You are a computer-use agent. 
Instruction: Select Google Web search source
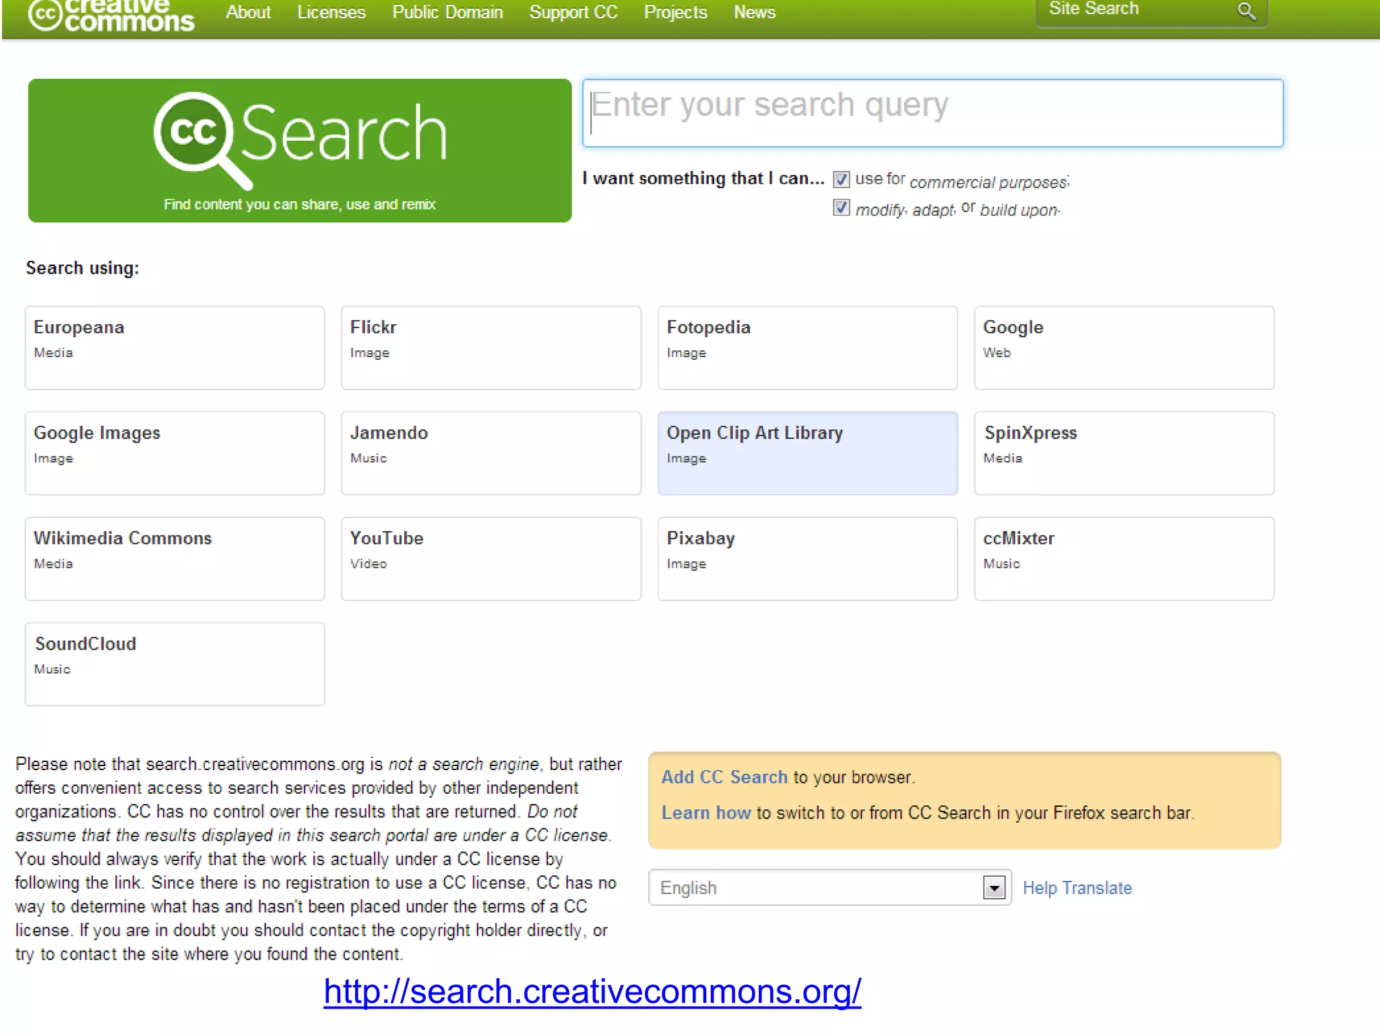(1124, 348)
